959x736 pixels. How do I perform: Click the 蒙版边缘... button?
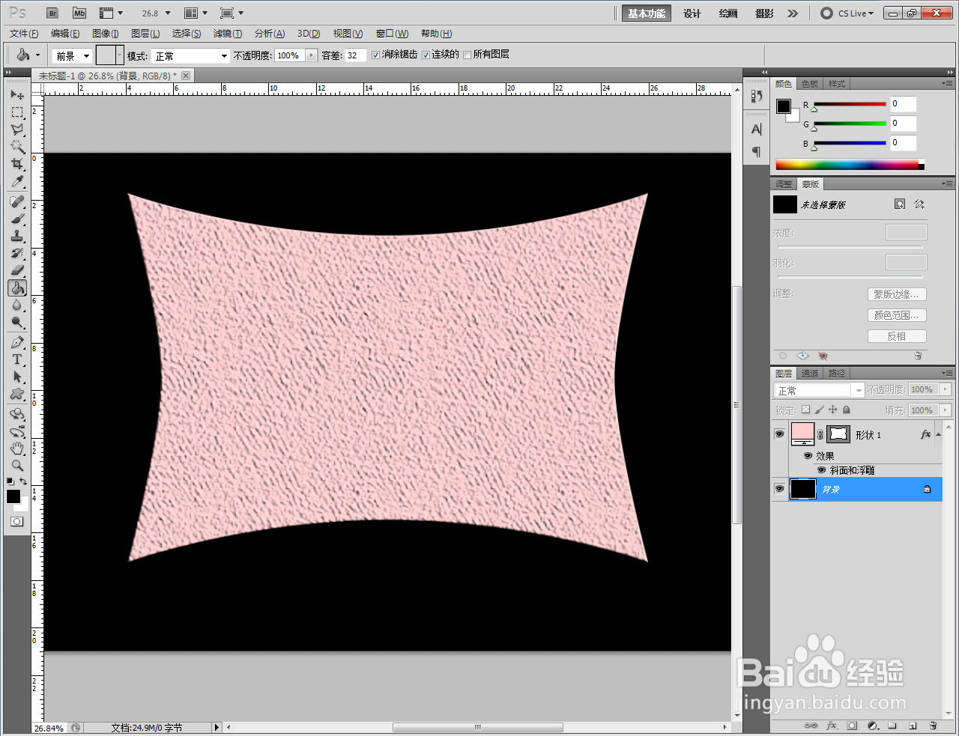[x=897, y=294]
